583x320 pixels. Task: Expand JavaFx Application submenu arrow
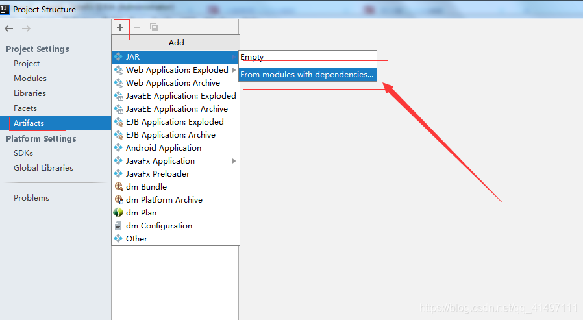234,161
